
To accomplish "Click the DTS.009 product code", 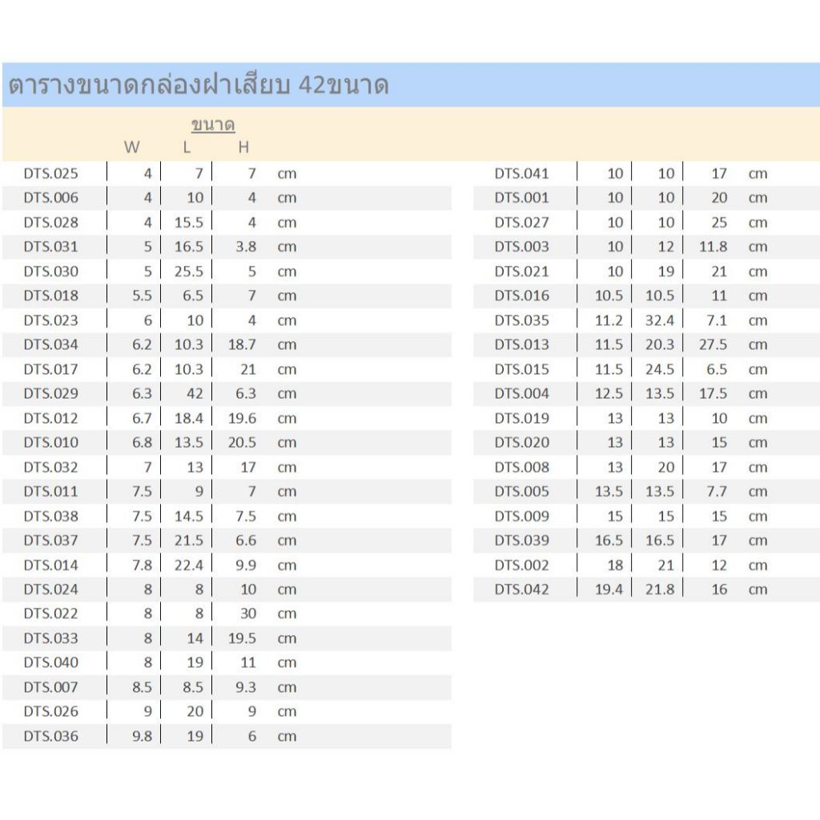I will (x=521, y=517).
